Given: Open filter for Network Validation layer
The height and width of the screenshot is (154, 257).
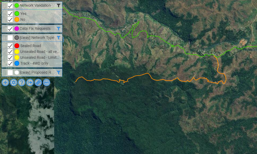Looking at the screenshot, I should (59, 5).
